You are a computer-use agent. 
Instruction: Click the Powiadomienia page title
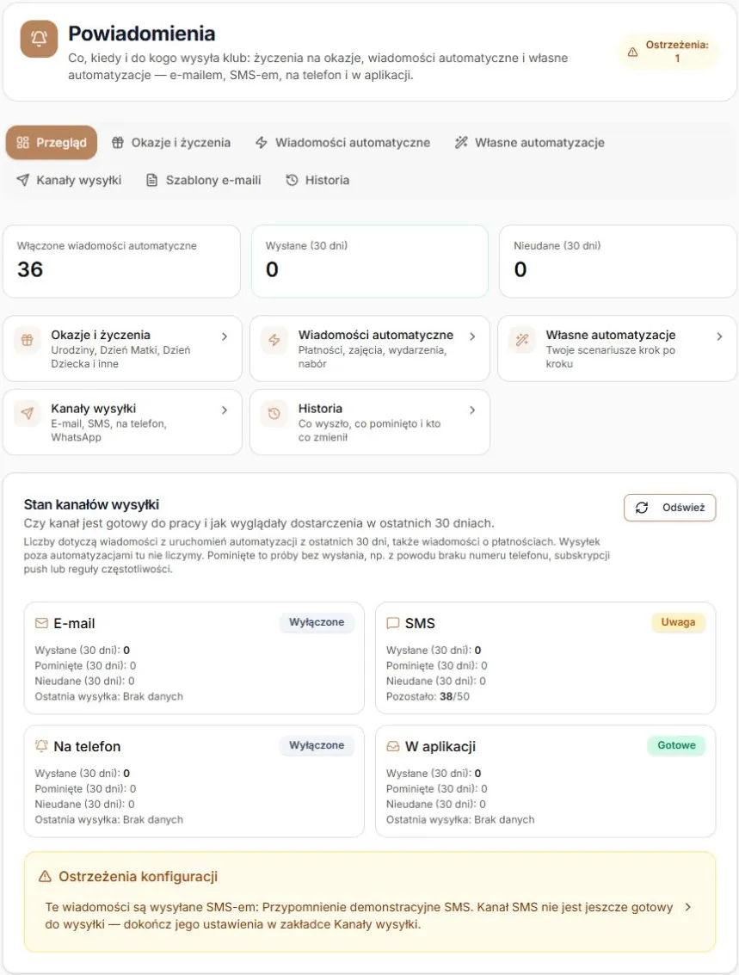point(142,34)
